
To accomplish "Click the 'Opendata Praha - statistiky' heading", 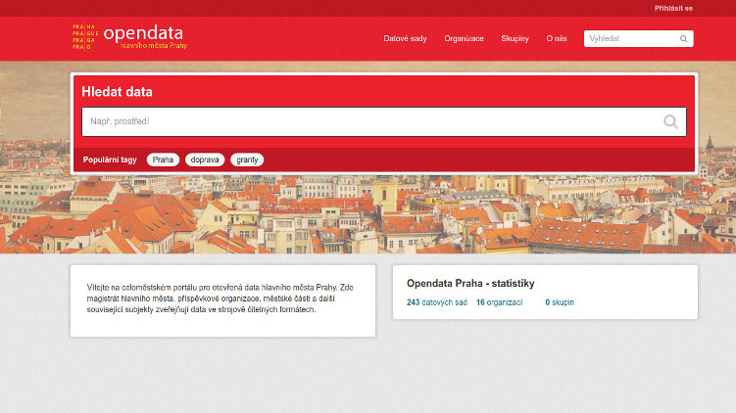I will click(470, 284).
